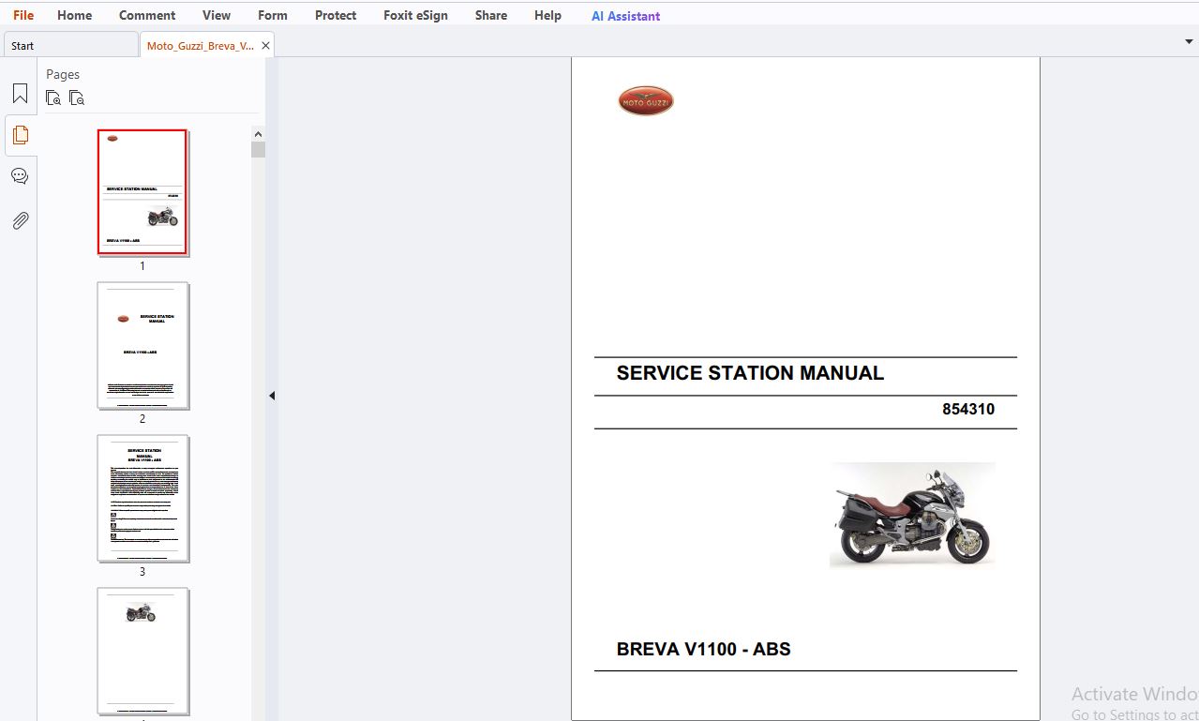This screenshot has height=721, width=1199.
Task: Switch to the Start document tab
Action: (70, 45)
